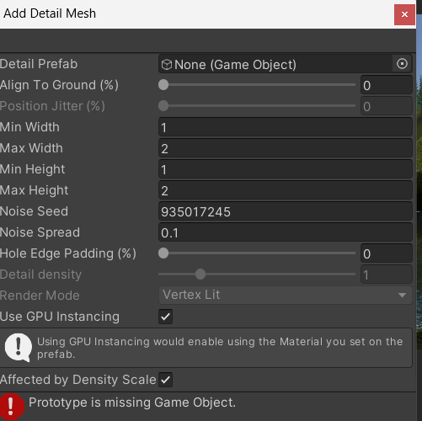
Task: Open object picker for Detail Prefab
Action: coord(402,64)
